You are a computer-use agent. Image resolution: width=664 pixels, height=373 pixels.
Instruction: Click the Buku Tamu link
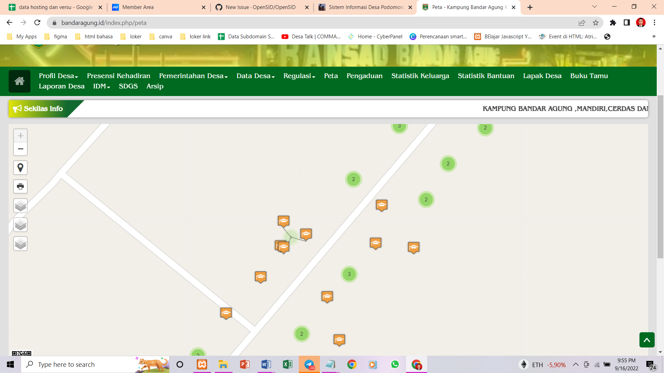[589, 76]
